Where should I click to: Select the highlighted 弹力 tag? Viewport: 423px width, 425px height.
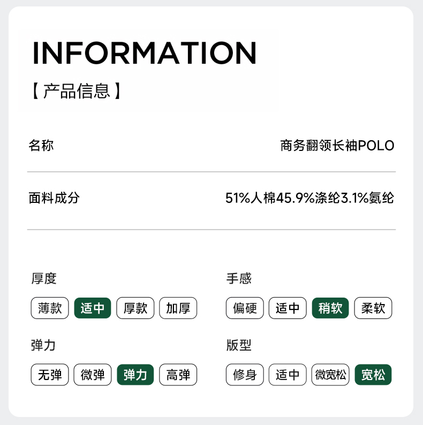tap(135, 375)
